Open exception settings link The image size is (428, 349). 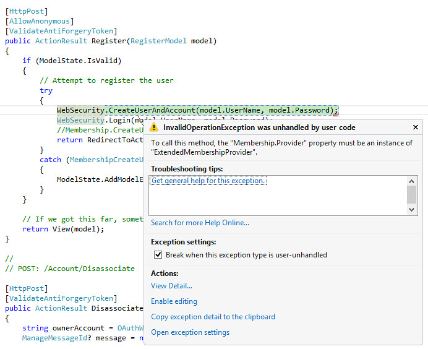point(190,332)
